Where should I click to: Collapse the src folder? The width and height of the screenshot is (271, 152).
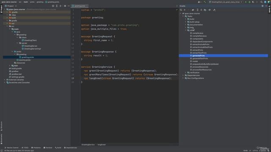coord(7,26)
